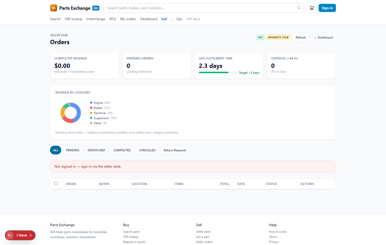The width and height of the screenshot is (386, 245).
Task: Click the revenue by category donut chart
Action: coord(71,113)
